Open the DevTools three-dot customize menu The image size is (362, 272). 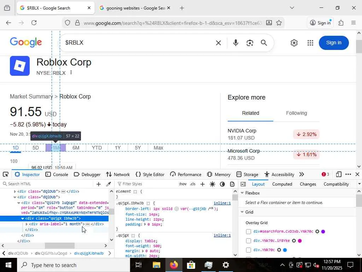point(348,174)
